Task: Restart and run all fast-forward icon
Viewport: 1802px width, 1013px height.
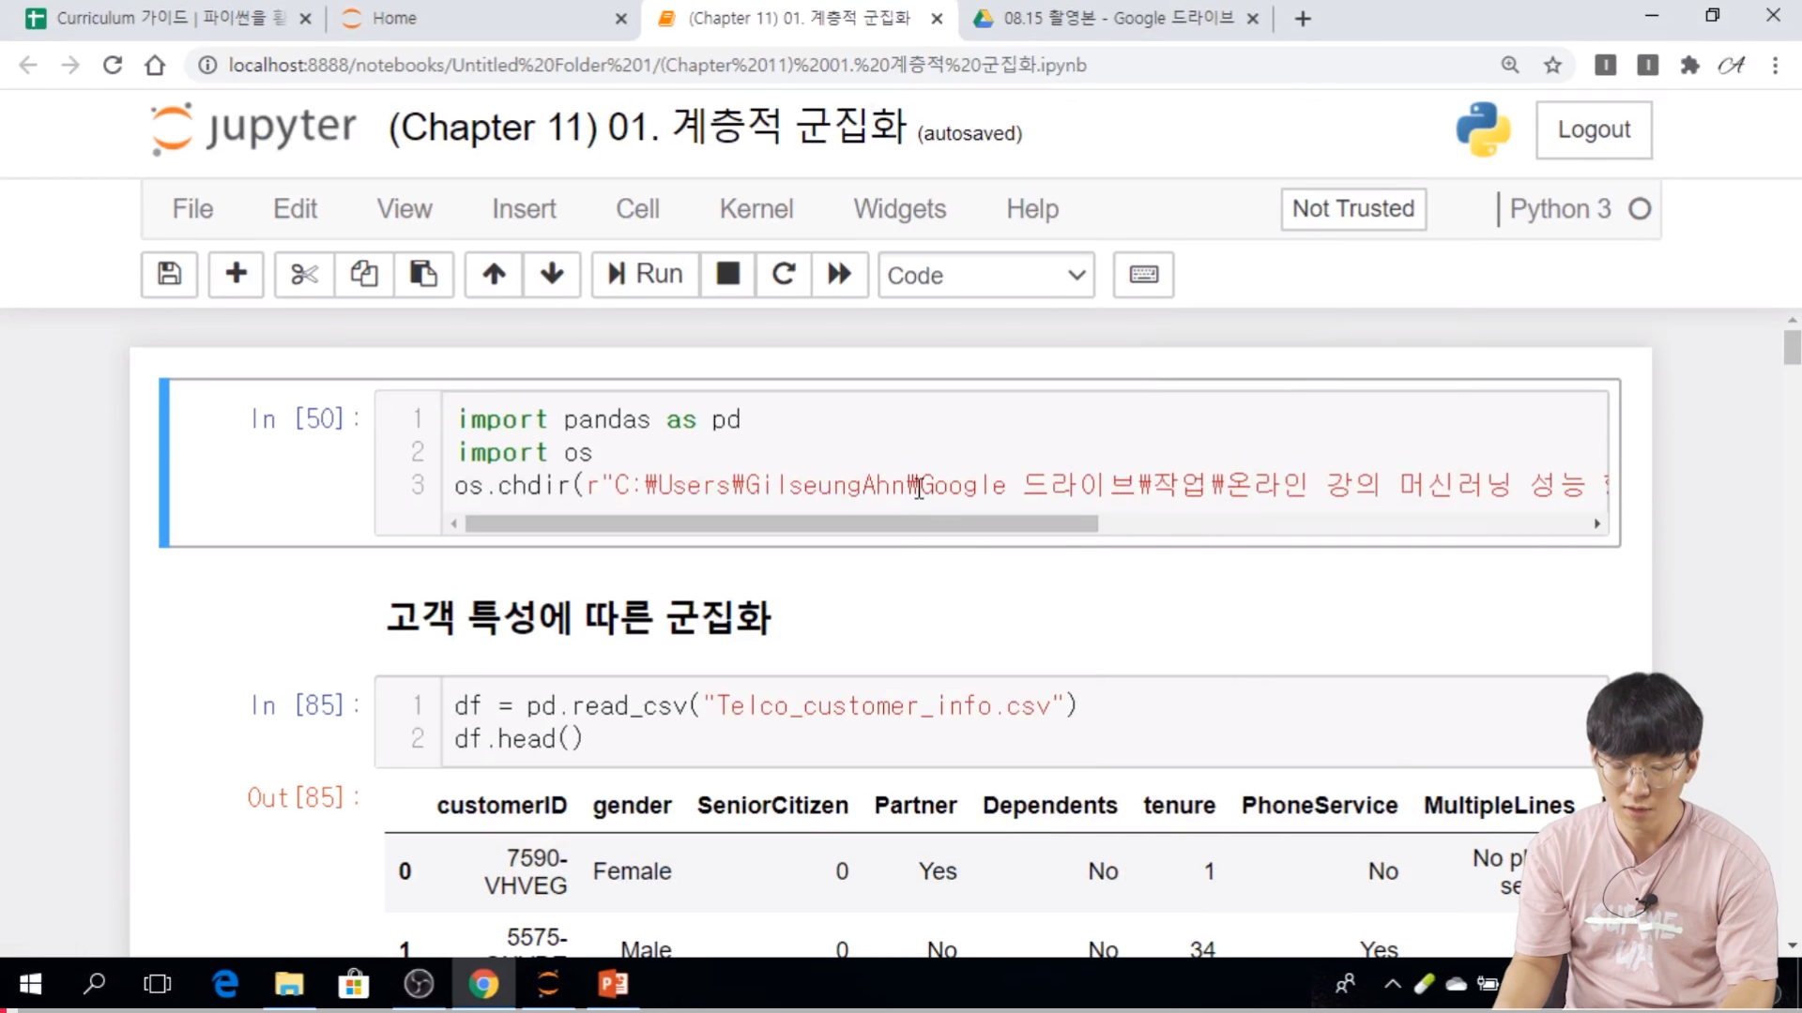Action: coord(839,274)
